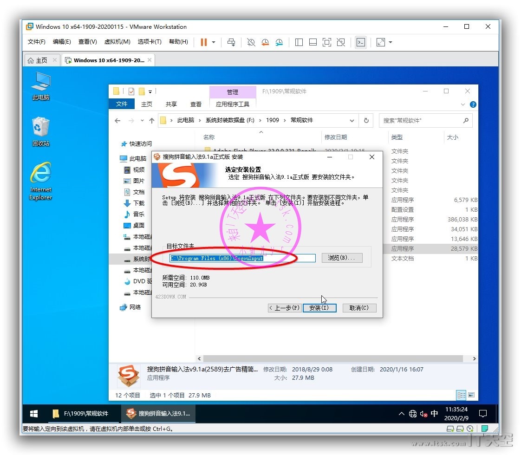Select the 回收站 desktop icon
Viewport: 521px width, 455px height.
pyautogui.click(x=40, y=131)
